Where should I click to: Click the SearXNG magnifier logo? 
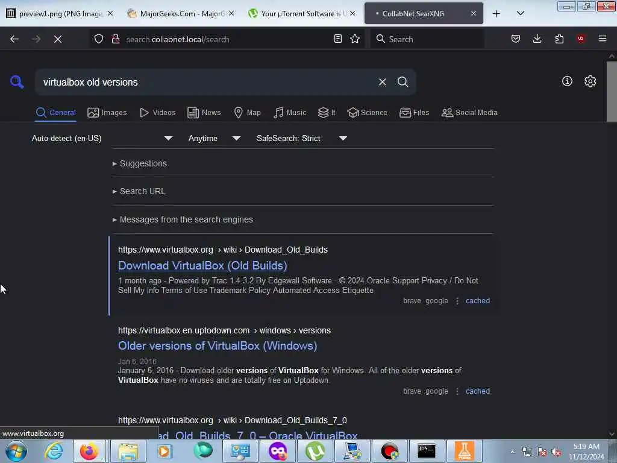point(17,82)
